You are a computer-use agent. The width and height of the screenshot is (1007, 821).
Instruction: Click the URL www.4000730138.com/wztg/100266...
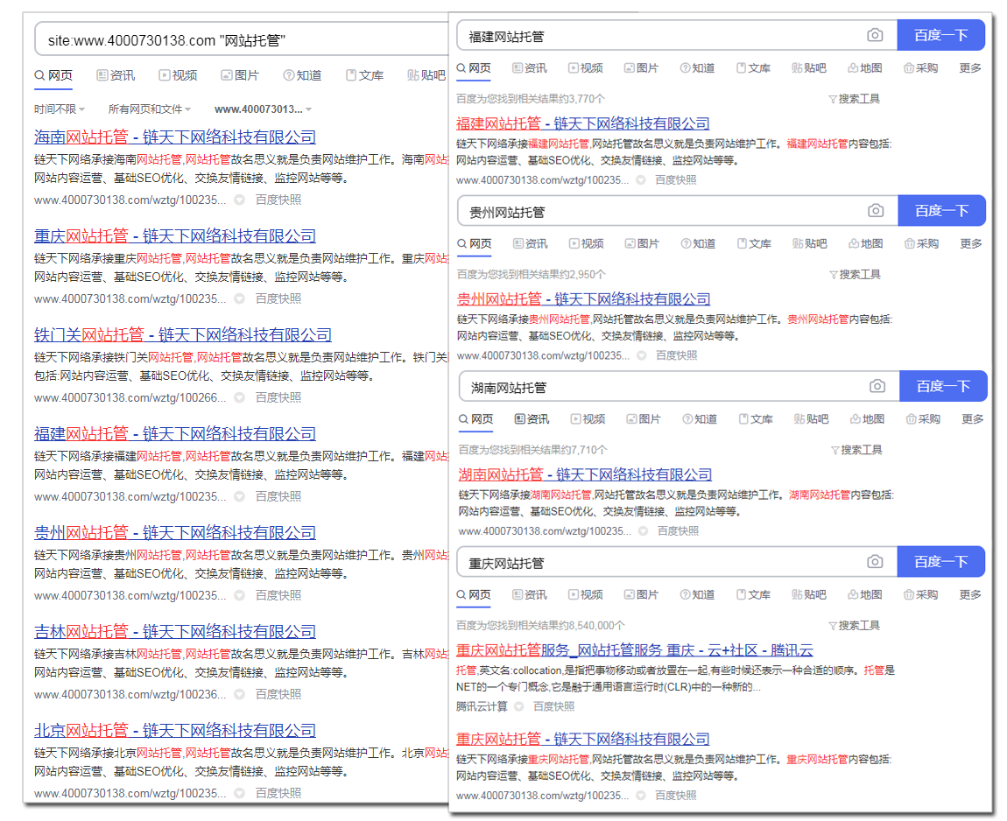click(130, 397)
